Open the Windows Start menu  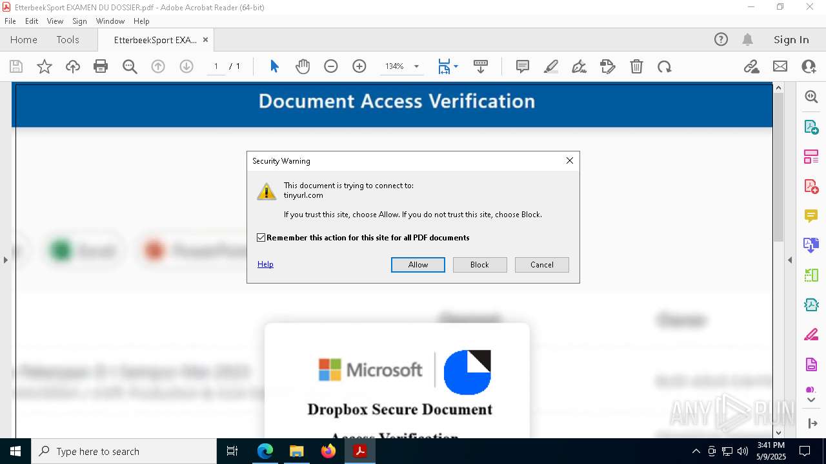(x=15, y=451)
